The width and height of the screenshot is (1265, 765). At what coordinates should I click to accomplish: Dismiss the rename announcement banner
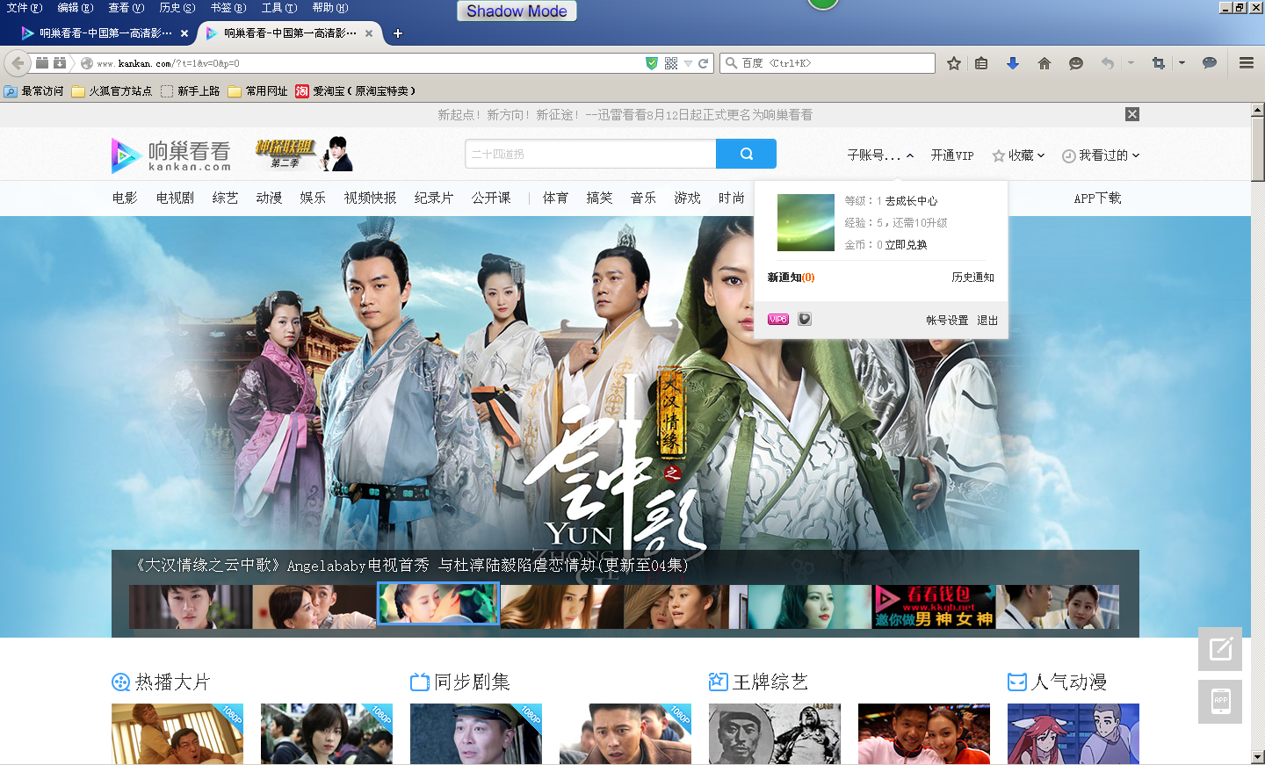point(1132,114)
